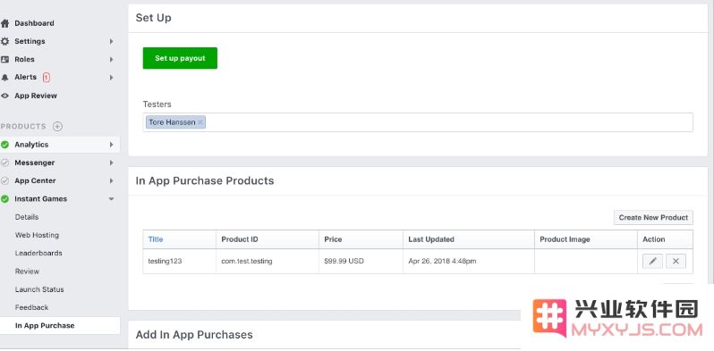Collapse the Instant Games section
714x351 pixels.
pyautogui.click(x=111, y=199)
